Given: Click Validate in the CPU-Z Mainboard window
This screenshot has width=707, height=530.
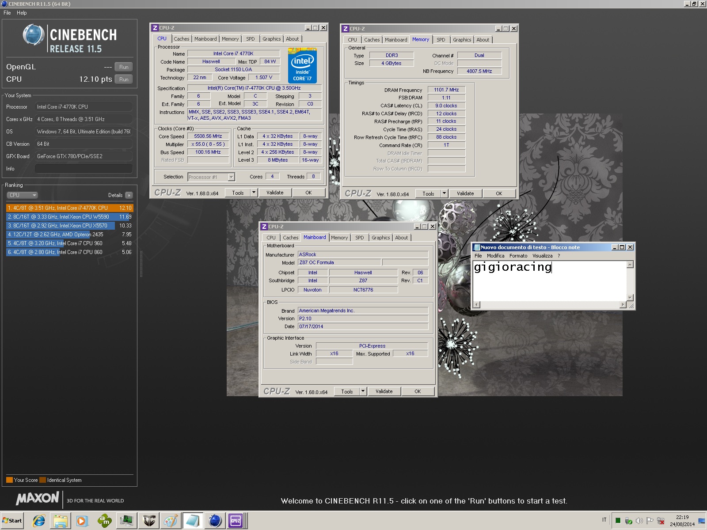Looking at the screenshot, I should pyautogui.click(x=384, y=391).
